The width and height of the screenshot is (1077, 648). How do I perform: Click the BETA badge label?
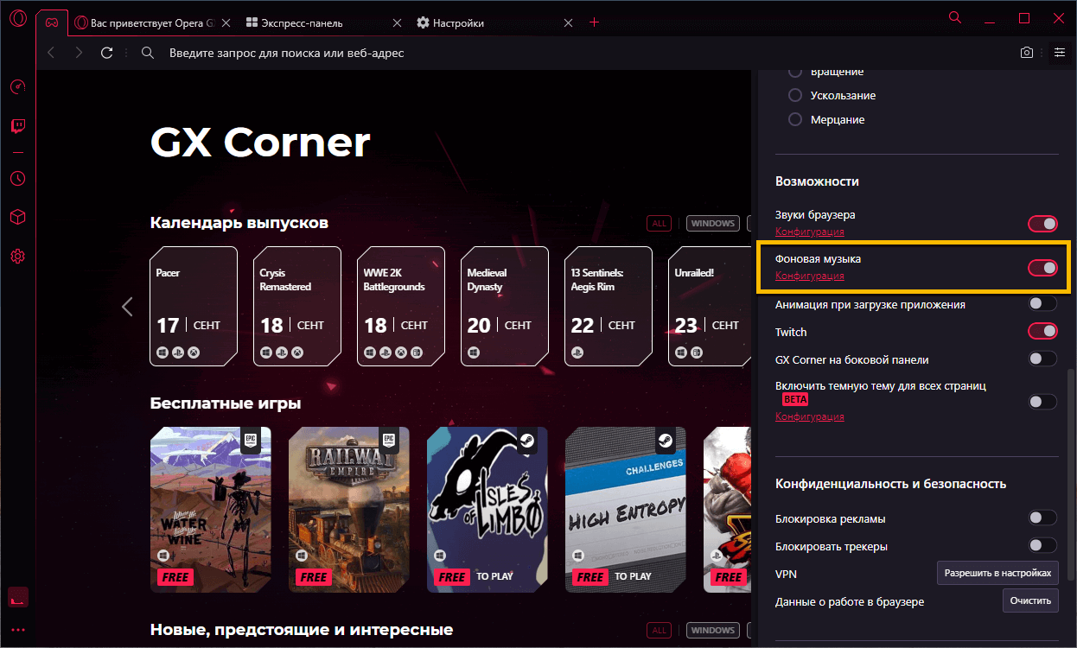(794, 400)
